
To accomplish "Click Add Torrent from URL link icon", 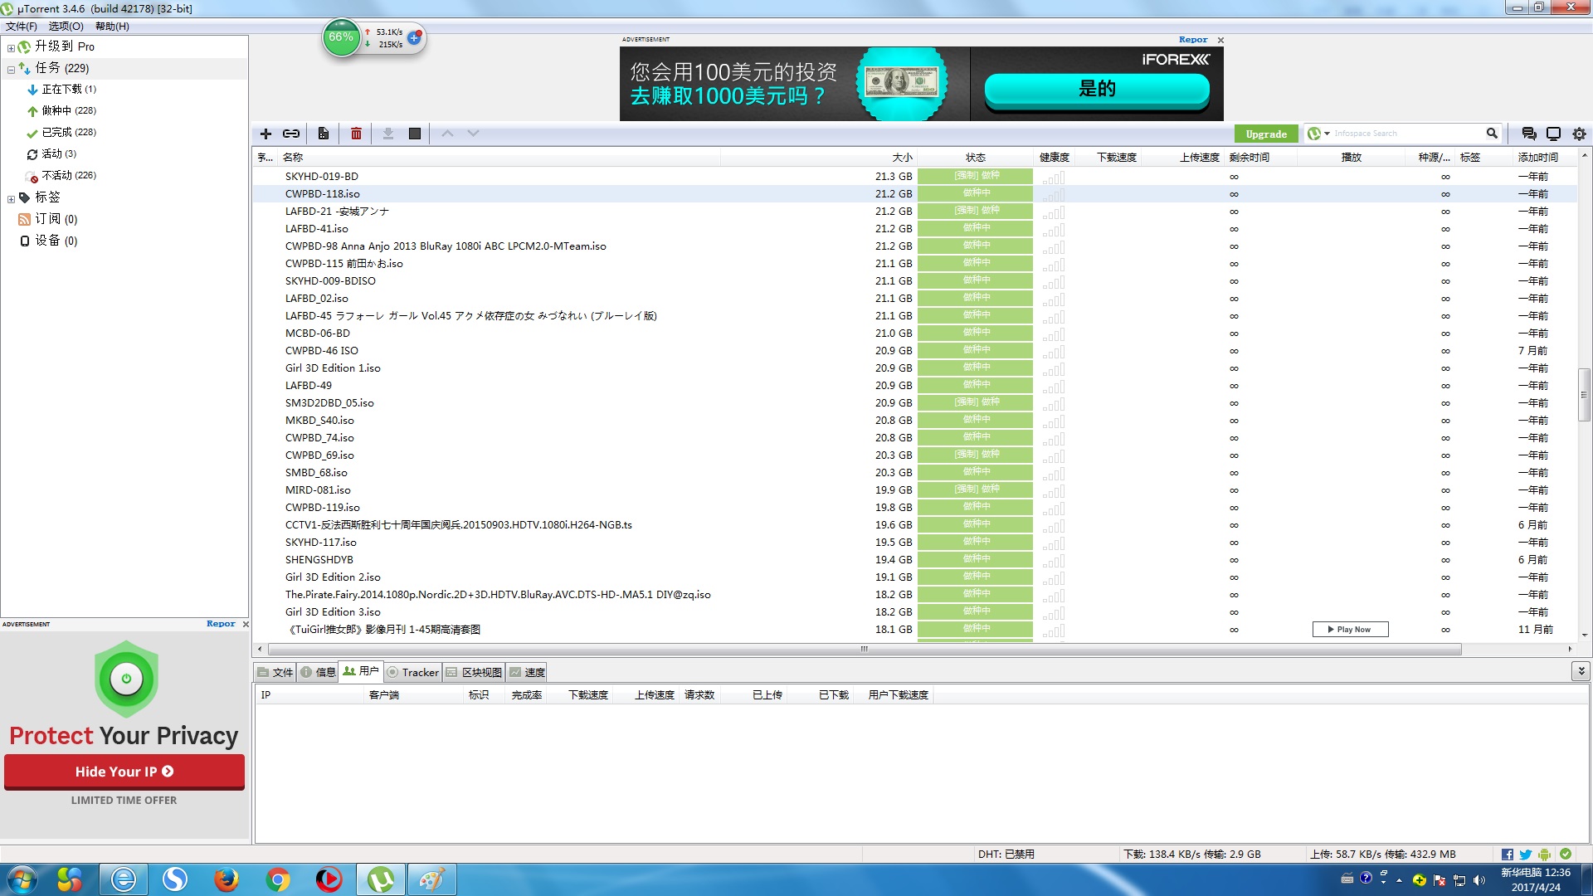I will [291, 134].
